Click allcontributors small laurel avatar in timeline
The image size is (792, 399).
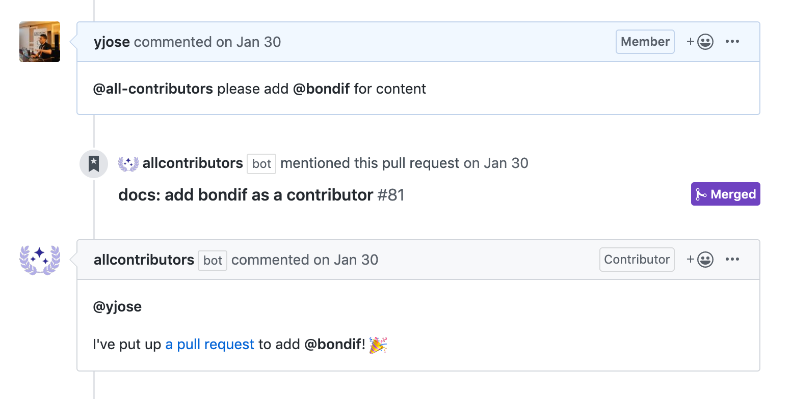point(128,164)
